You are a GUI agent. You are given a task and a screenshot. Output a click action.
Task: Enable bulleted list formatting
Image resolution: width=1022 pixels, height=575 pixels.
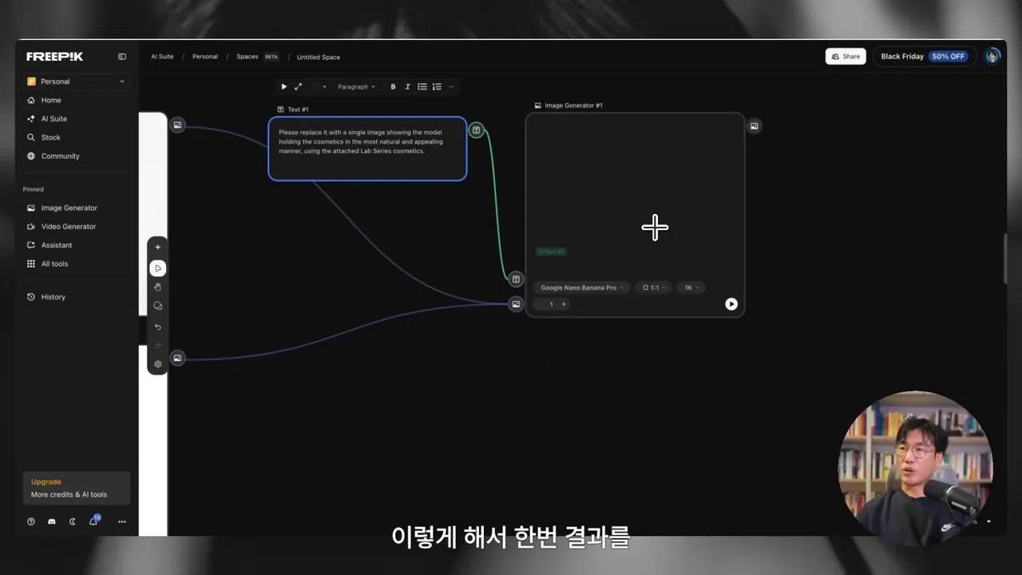click(x=422, y=86)
